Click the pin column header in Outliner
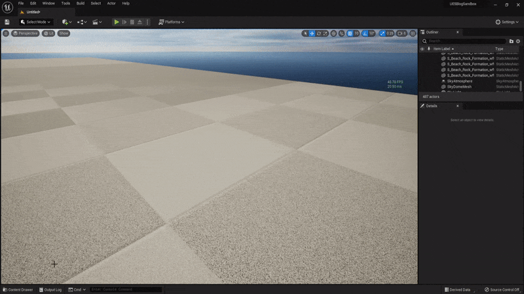524x294 pixels. 429,48
